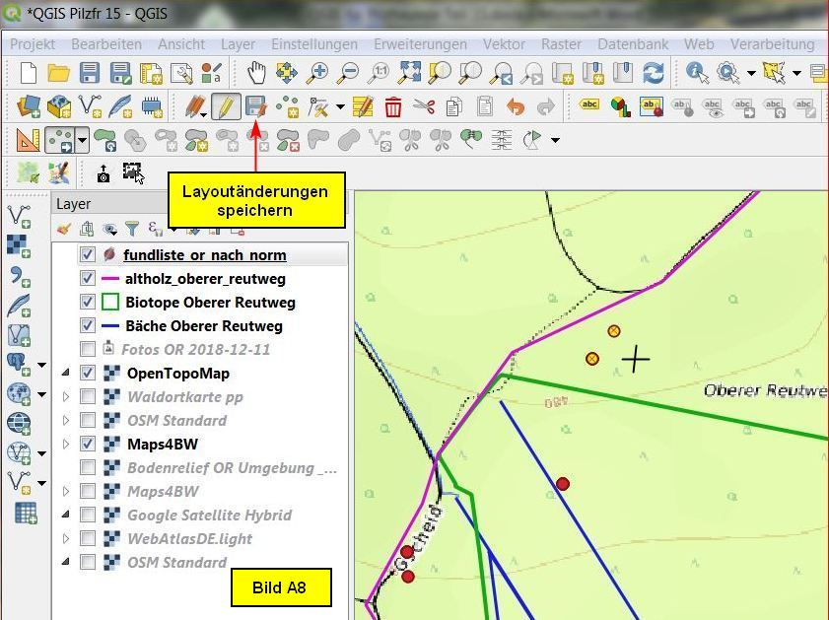
Task: Click the filter legend funnel icon
Action: tap(131, 229)
